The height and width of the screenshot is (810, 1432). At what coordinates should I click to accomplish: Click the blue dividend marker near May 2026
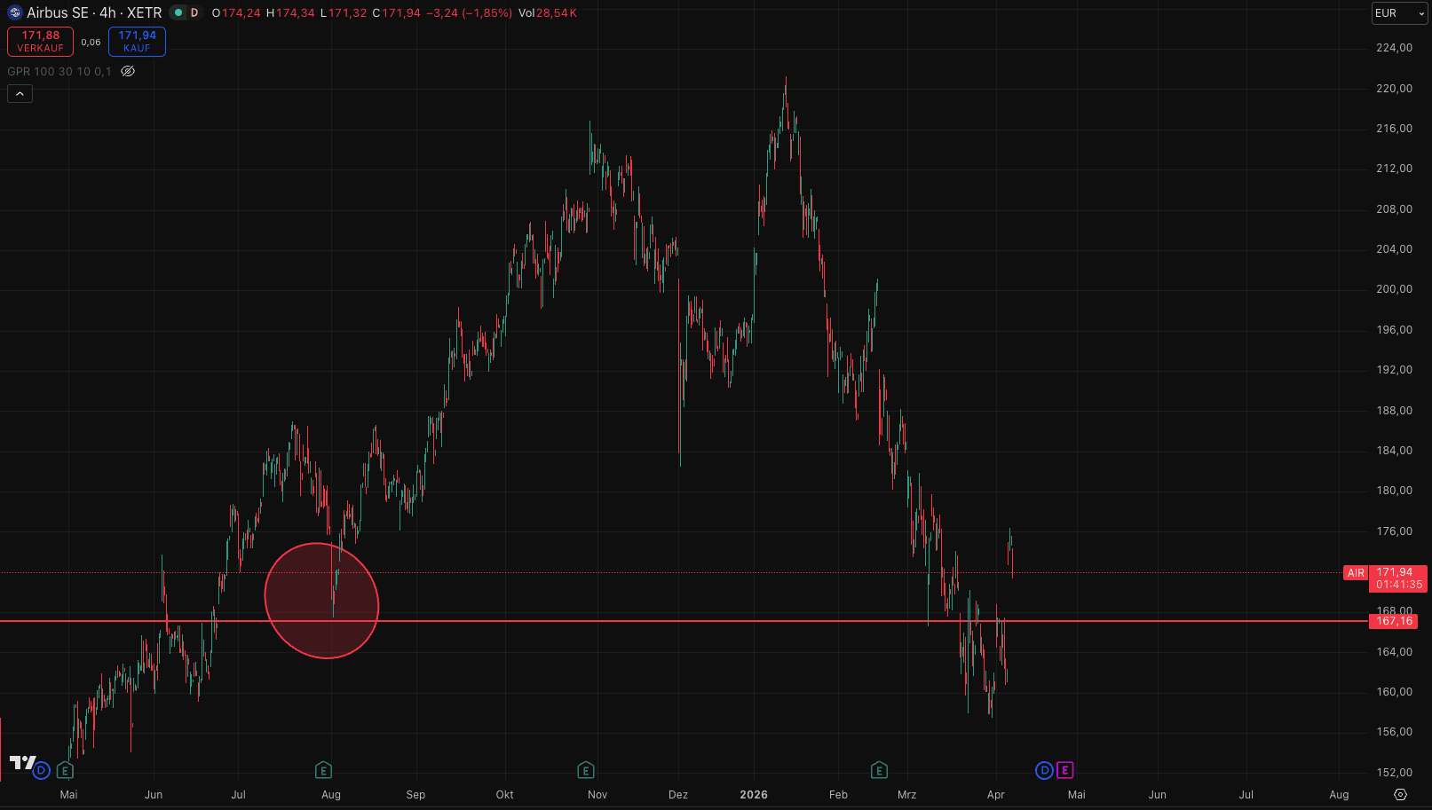(x=1044, y=770)
